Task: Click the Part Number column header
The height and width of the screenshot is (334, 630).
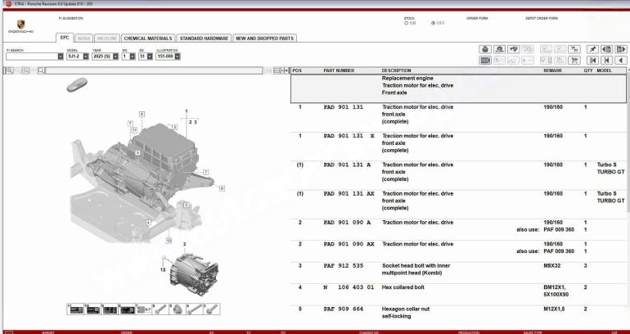Action: point(339,70)
